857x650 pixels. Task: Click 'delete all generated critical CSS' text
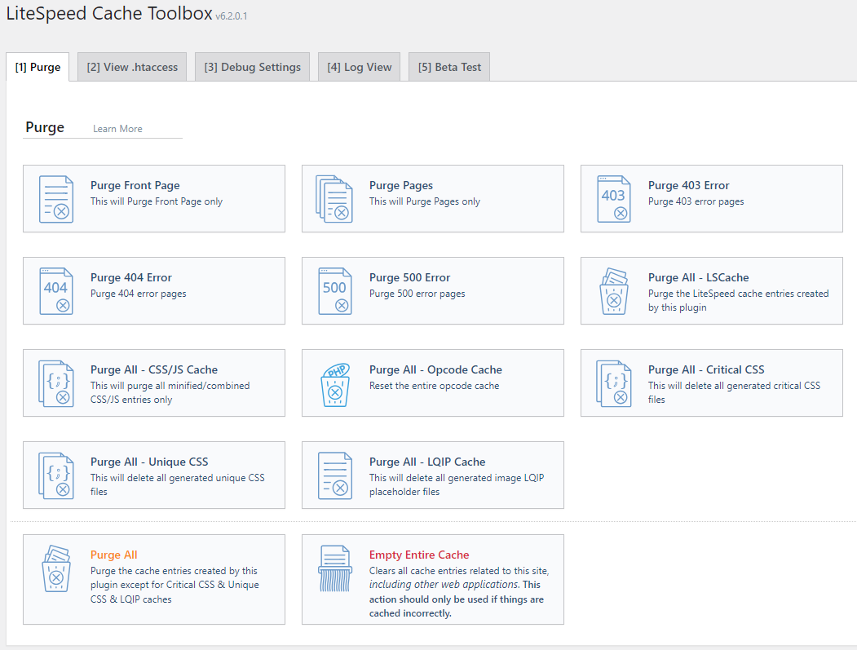(x=734, y=392)
